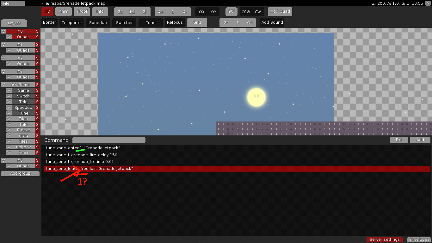This screenshot has height=243, width=432.
Task: Rotate counter-clockwise with CCW
Action: point(246,11)
